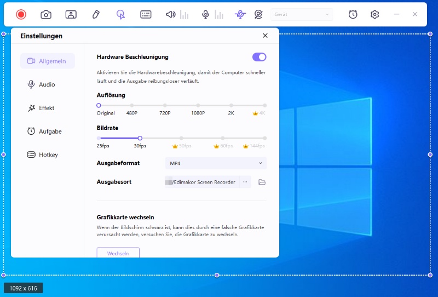438x297 pixels.
Task: Open the Hotkey settings tab
Action: (x=48, y=155)
